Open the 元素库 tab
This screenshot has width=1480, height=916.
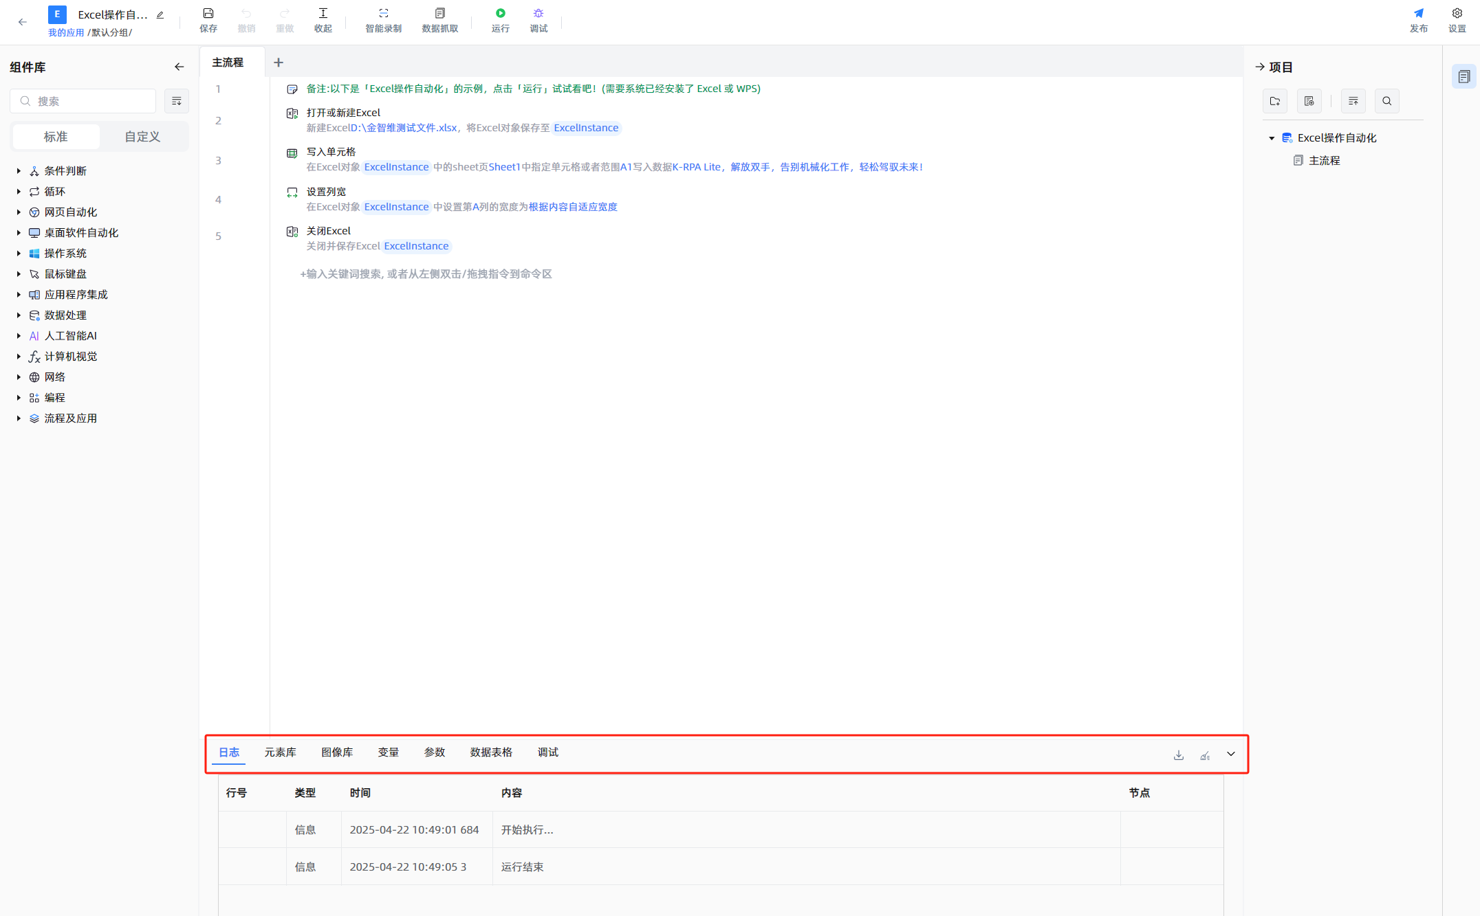point(281,752)
